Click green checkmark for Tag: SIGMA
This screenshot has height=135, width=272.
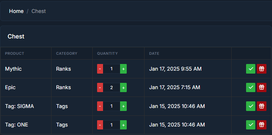251,106
